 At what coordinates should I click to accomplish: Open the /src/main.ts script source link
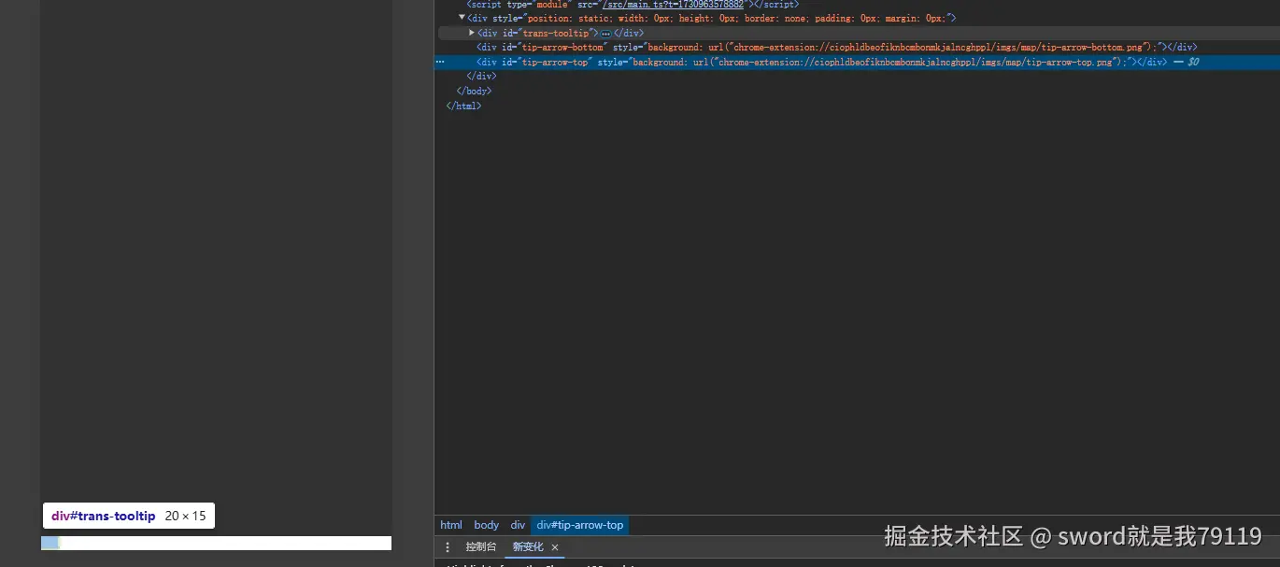click(x=673, y=4)
